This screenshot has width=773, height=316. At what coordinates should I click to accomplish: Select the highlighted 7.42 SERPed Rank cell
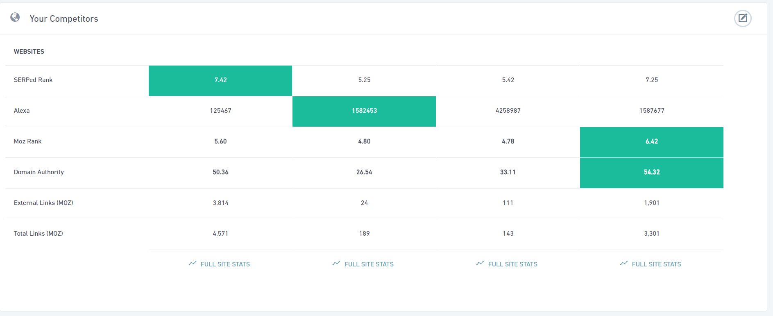220,80
